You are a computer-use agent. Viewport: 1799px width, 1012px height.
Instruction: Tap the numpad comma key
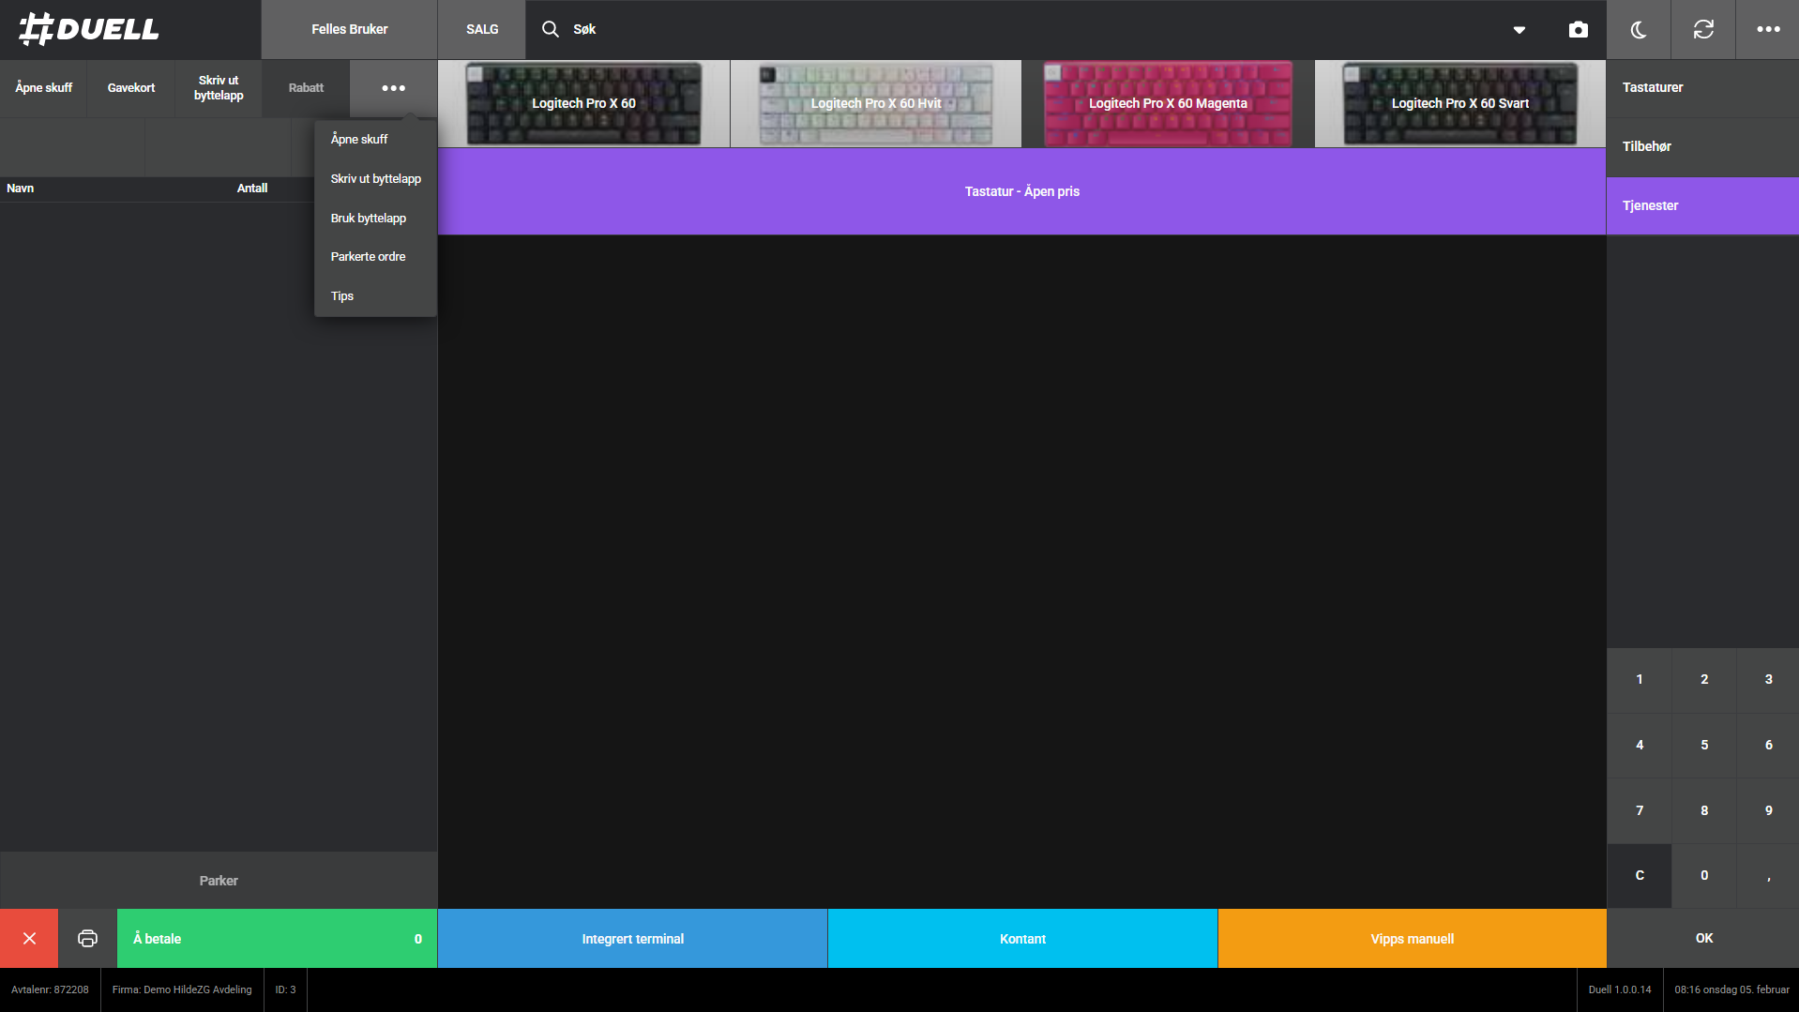1768,875
